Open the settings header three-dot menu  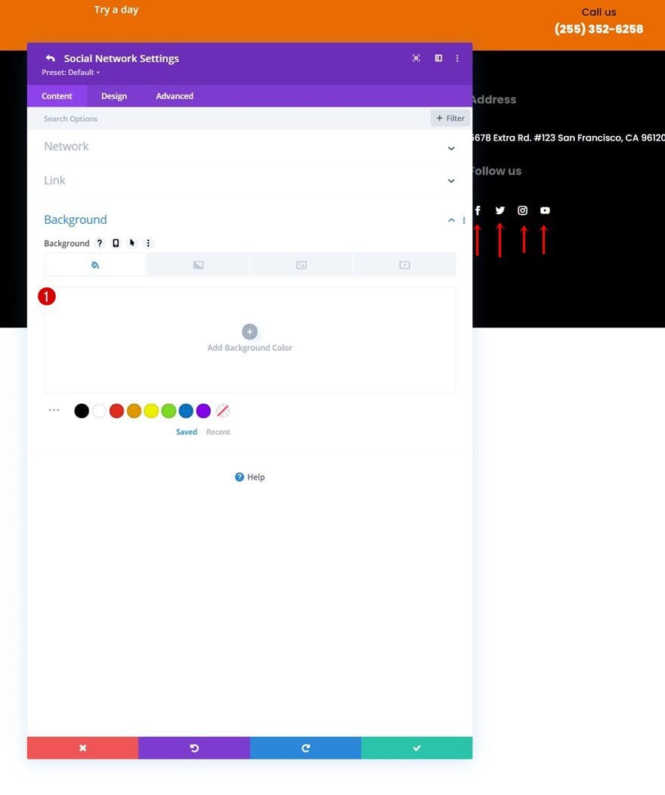(x=457, y=58)
